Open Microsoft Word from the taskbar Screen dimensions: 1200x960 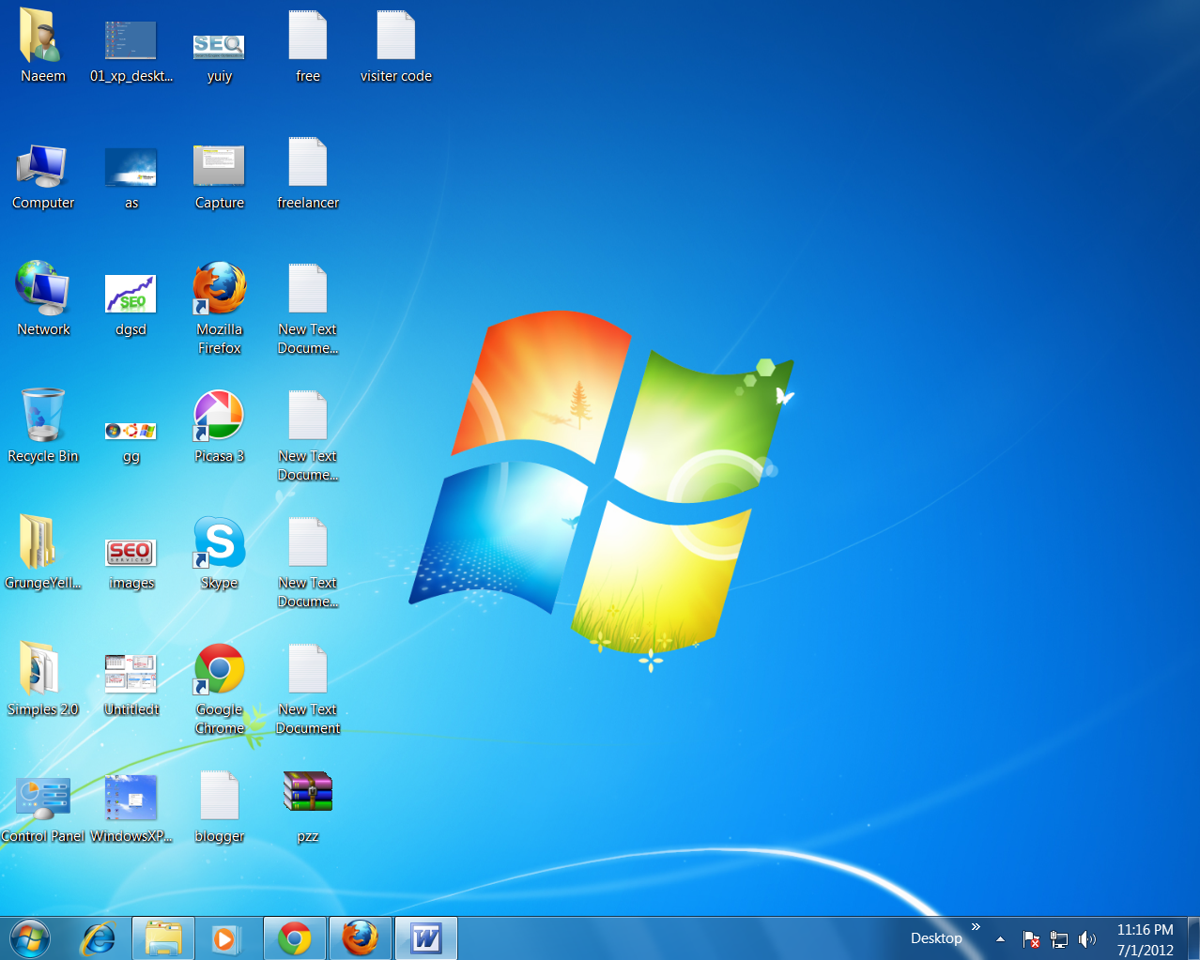click(425, 937)
